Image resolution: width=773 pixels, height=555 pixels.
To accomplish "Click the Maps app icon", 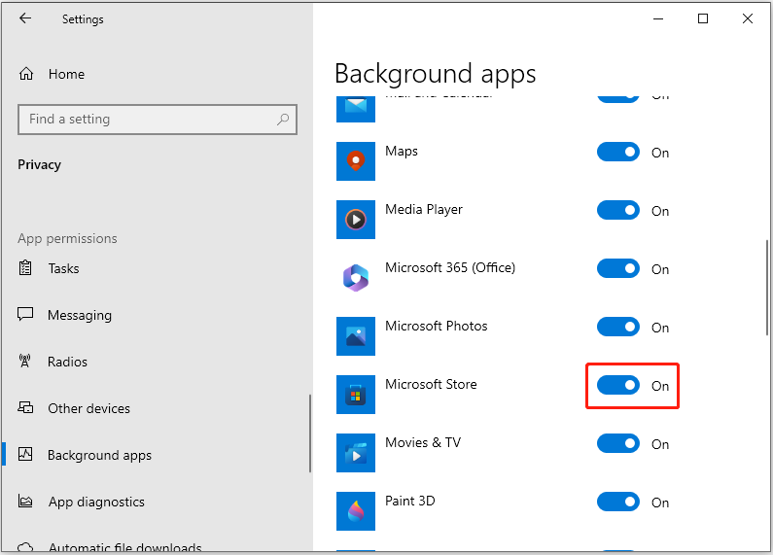I will tap(356, 161).
